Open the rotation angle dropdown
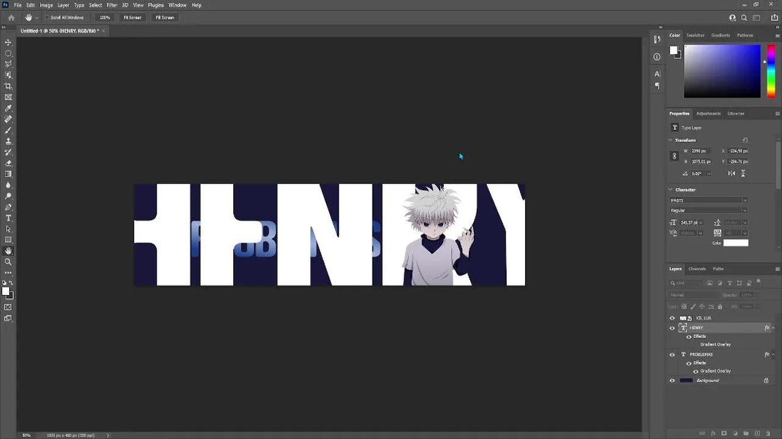 tap(708, 174)
